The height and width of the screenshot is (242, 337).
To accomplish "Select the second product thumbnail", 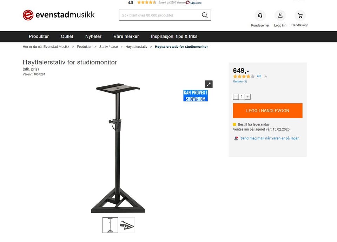I will click(x=127, y=225).
